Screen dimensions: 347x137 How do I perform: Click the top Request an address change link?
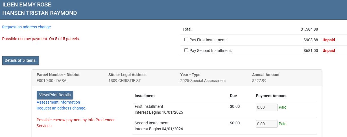click(x=27, y=27)
